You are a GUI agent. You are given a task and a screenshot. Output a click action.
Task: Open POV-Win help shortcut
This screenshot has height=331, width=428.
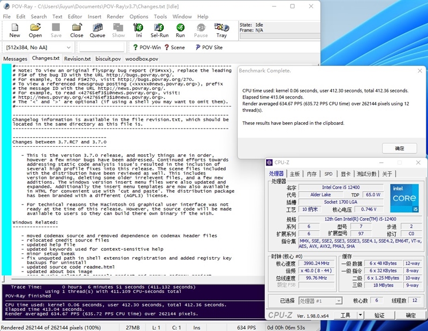pos(146,47)
